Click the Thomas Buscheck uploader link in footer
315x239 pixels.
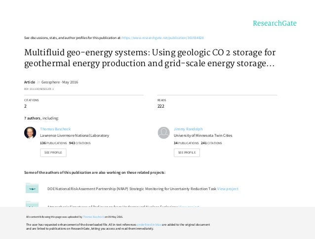[93, 217]
